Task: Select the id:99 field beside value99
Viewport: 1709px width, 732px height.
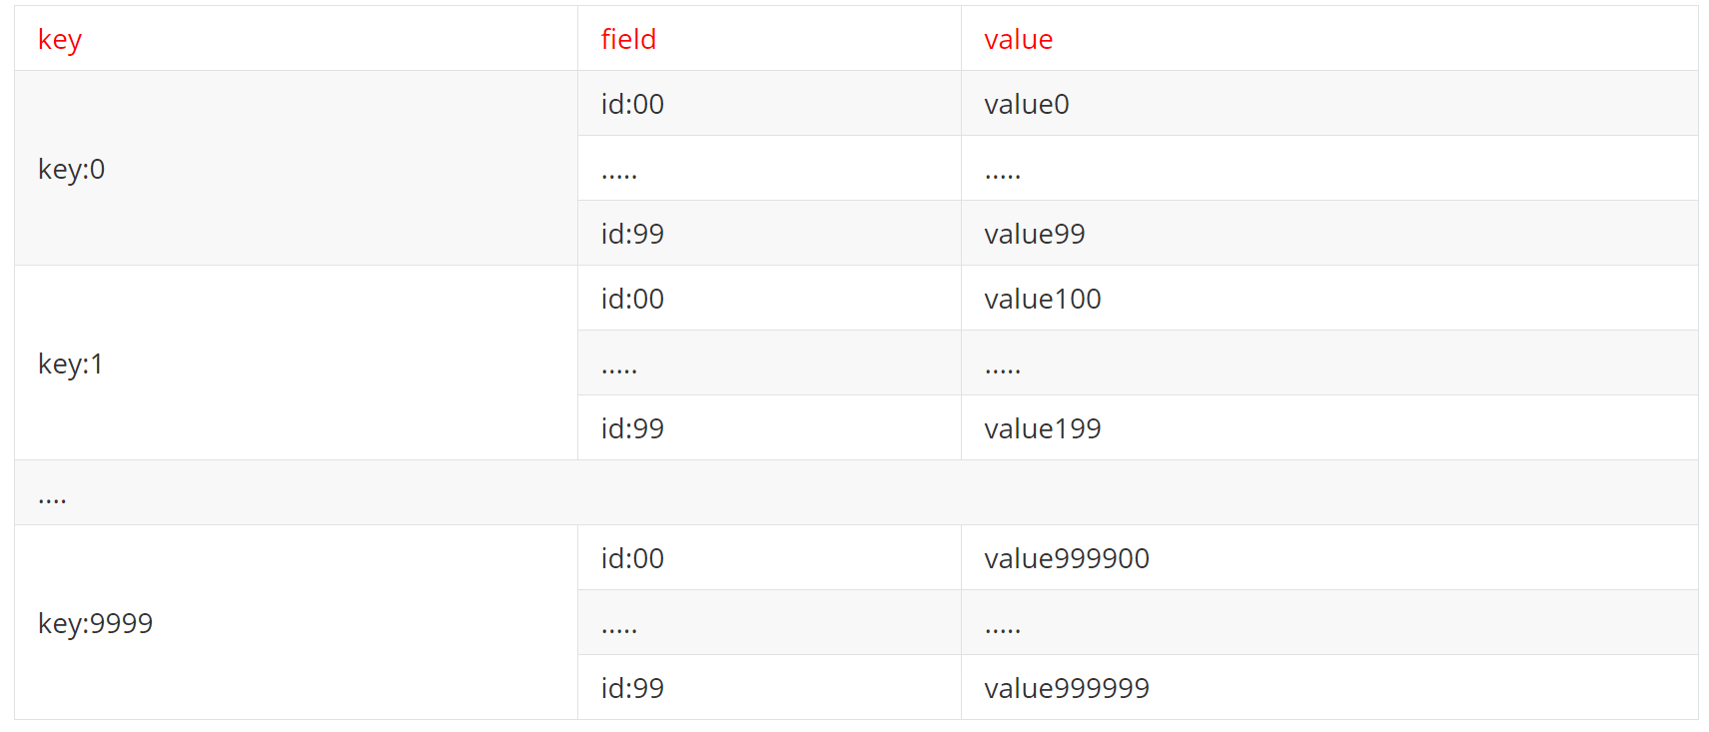Action: 632,234
